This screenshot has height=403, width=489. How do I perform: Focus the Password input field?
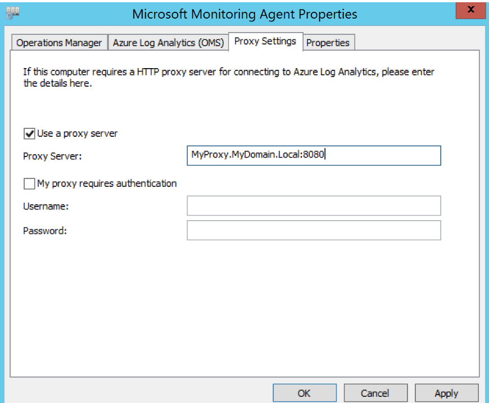(x=314, y=230)
